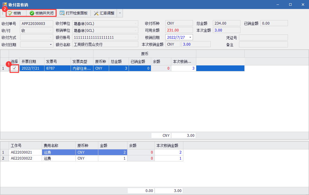
Task: Open the 核销日期 date dropdown
Action: 190,37
